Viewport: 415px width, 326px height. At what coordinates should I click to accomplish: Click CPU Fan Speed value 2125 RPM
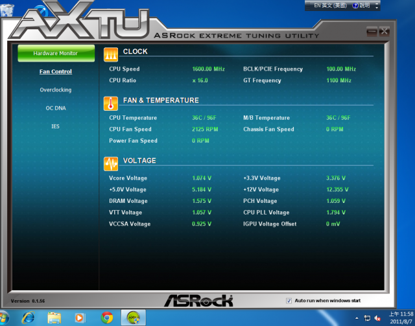[205, 130]
